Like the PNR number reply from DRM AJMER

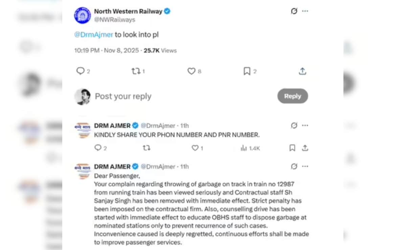coord(195,148)
